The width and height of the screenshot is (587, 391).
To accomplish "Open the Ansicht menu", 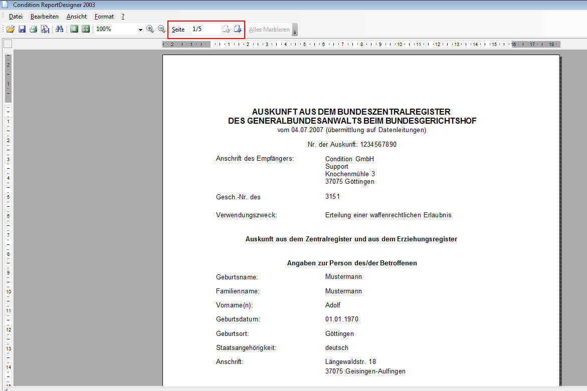I will [77, 17].
